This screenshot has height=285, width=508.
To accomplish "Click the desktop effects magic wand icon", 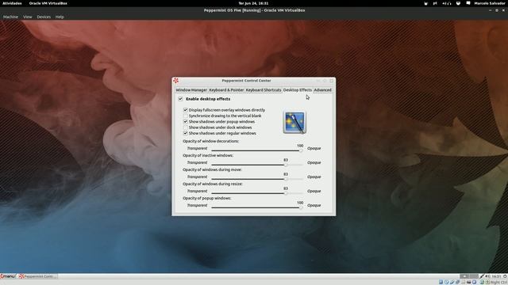I will pyautogui.click(x=294, y=123).
